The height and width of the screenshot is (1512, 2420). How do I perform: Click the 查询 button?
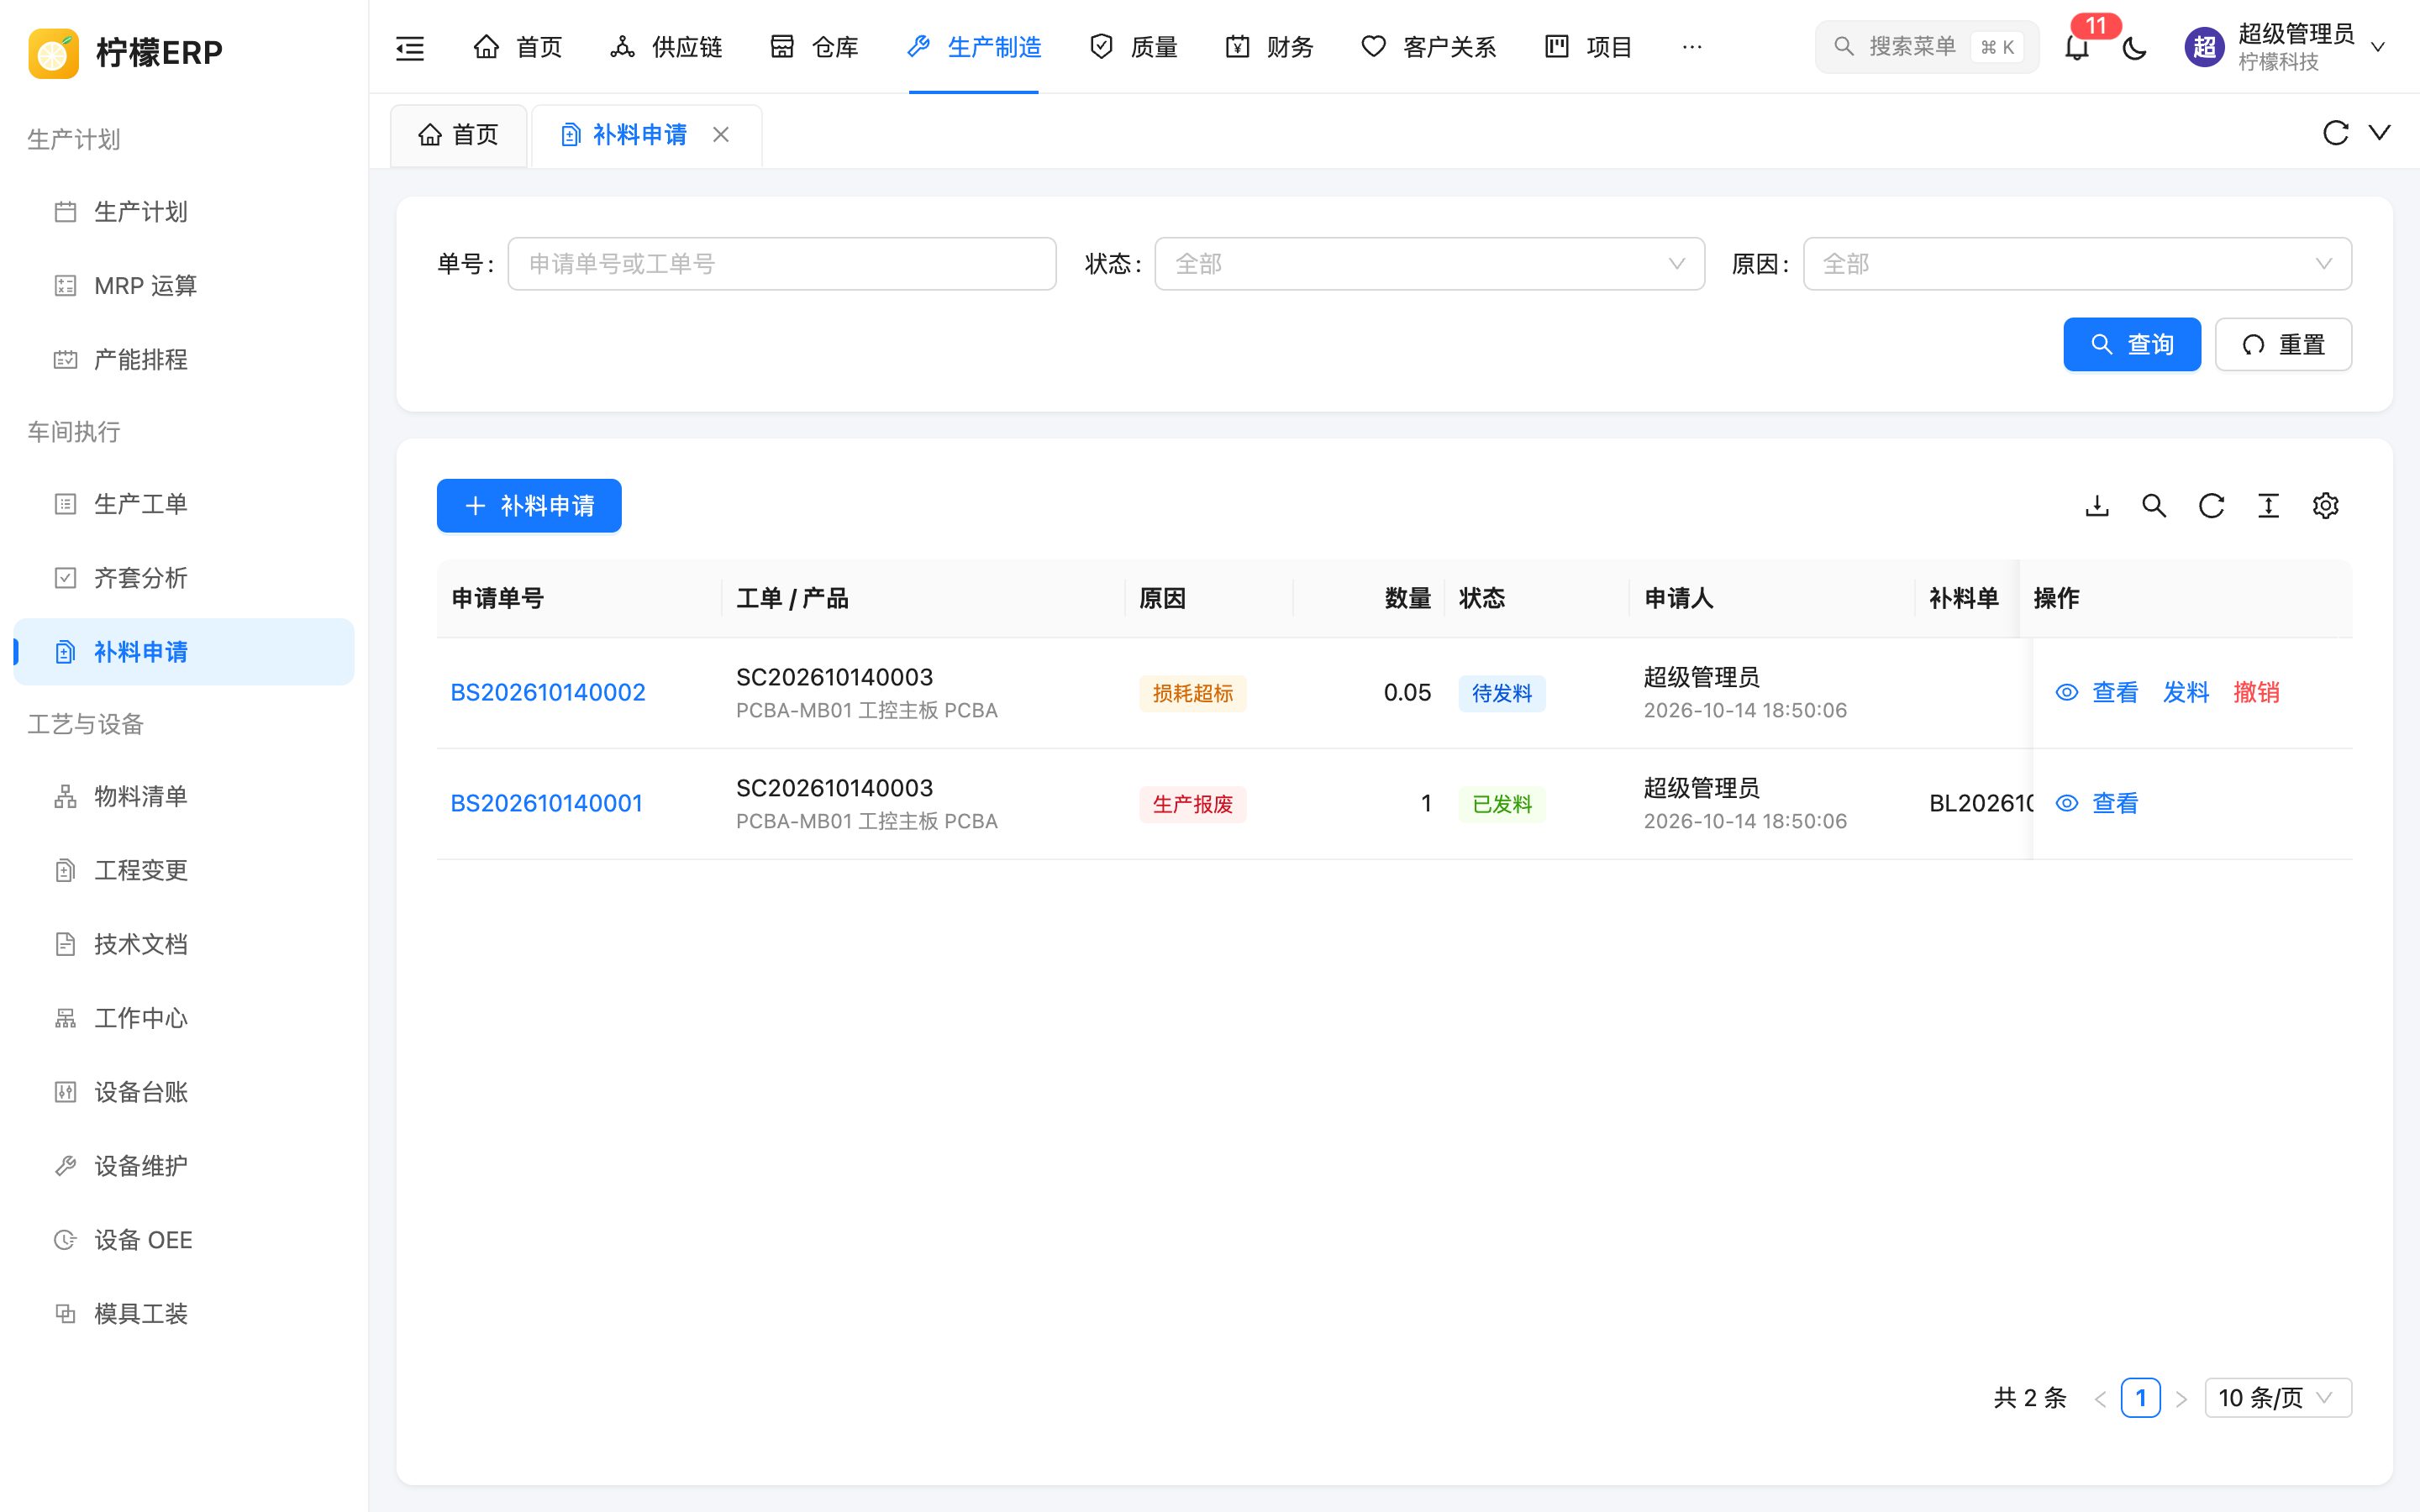(x=2132, y=345)
